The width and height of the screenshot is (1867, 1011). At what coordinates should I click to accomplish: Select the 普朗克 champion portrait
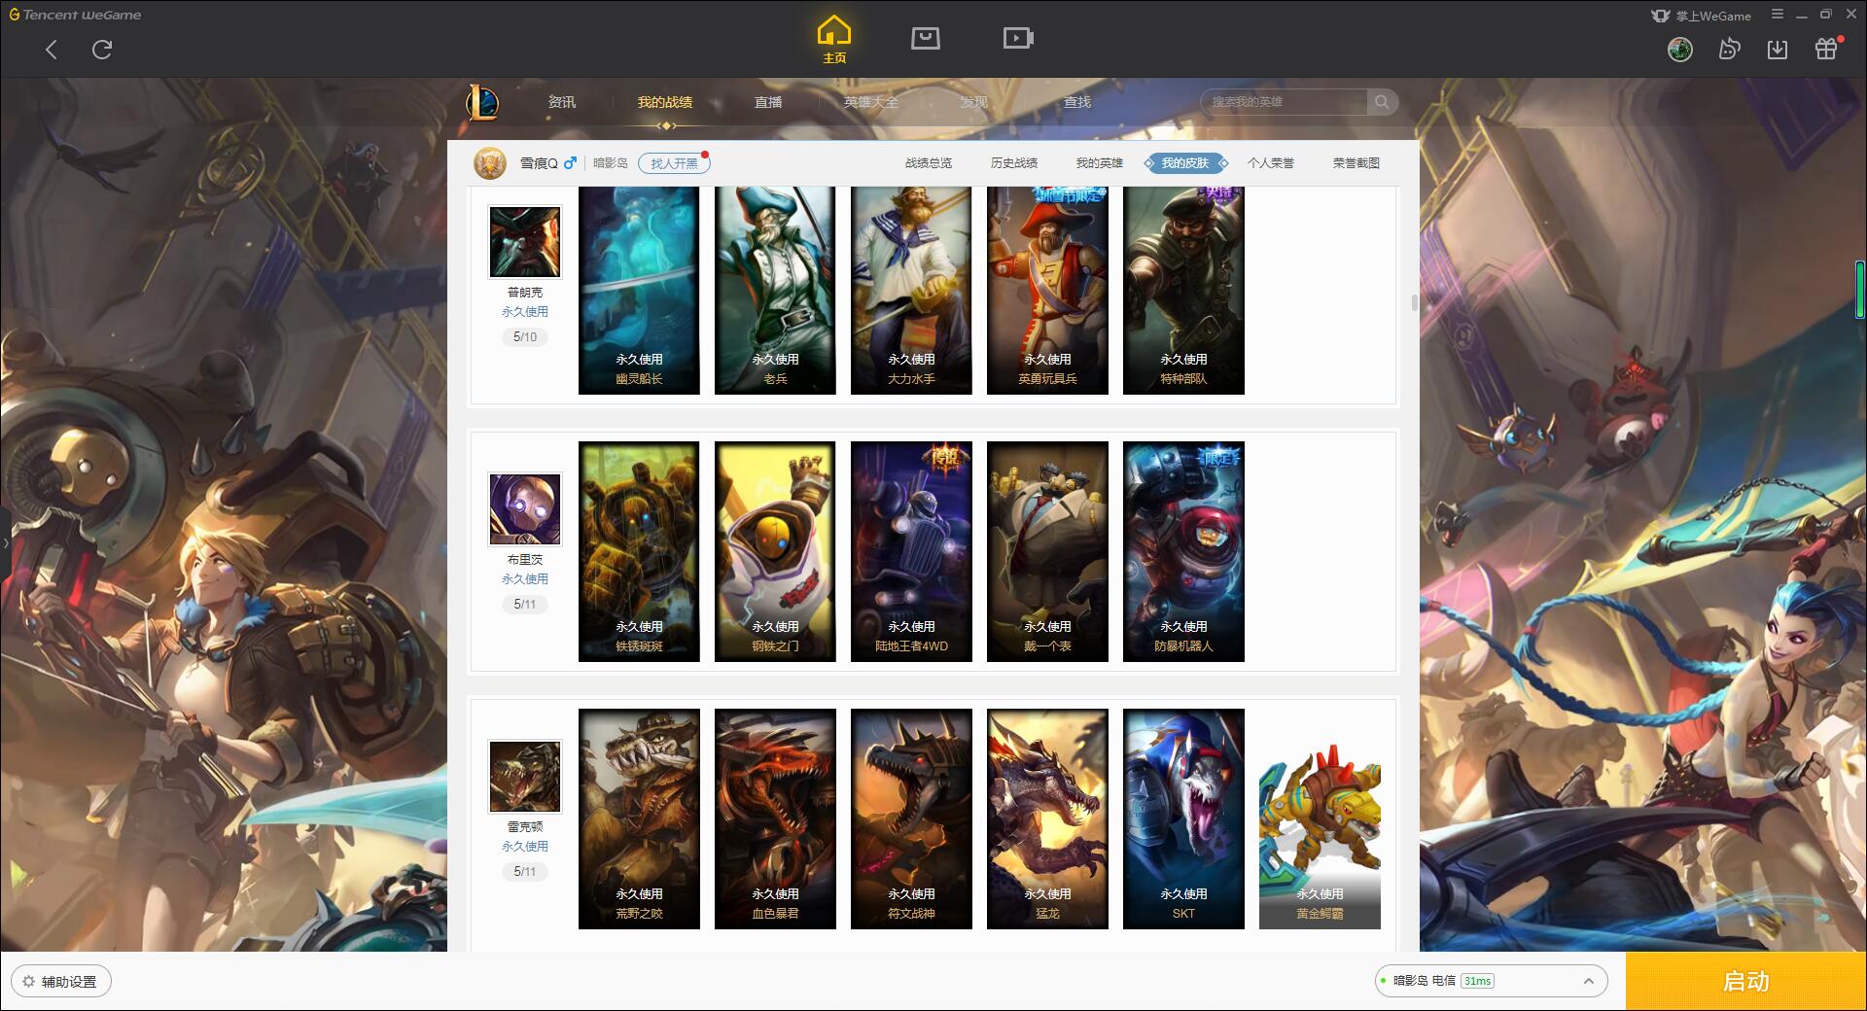[x=525, y=242]
